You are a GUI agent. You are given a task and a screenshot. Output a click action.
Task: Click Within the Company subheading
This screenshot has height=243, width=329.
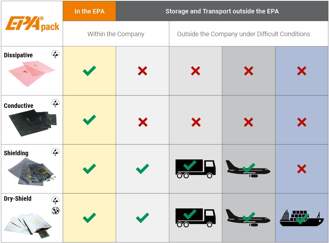116,34
